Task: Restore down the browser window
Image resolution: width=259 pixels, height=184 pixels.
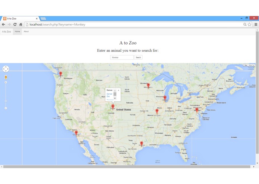Action: coord(247,18)
